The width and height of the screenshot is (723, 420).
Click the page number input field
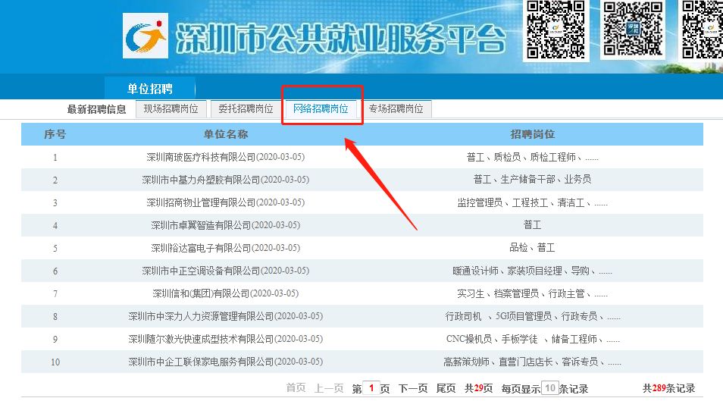pos(371,388)
